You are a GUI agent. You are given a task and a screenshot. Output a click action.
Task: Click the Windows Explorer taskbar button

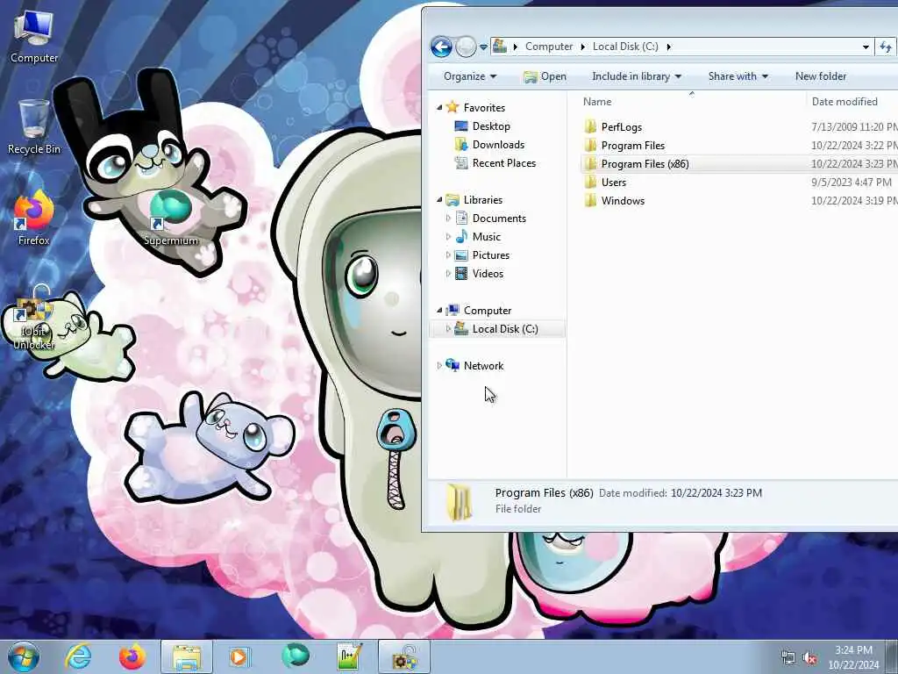tap(187, 656)
